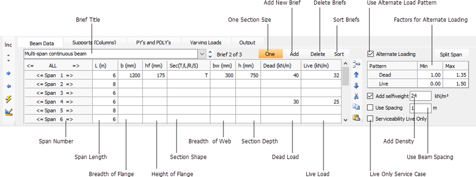Select the '<= Span 3 =>' row header
This screenshot has height=177, width=476.
pos(58,93)
